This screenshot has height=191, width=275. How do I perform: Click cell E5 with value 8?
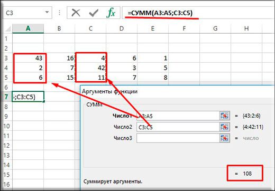[153, 78]
